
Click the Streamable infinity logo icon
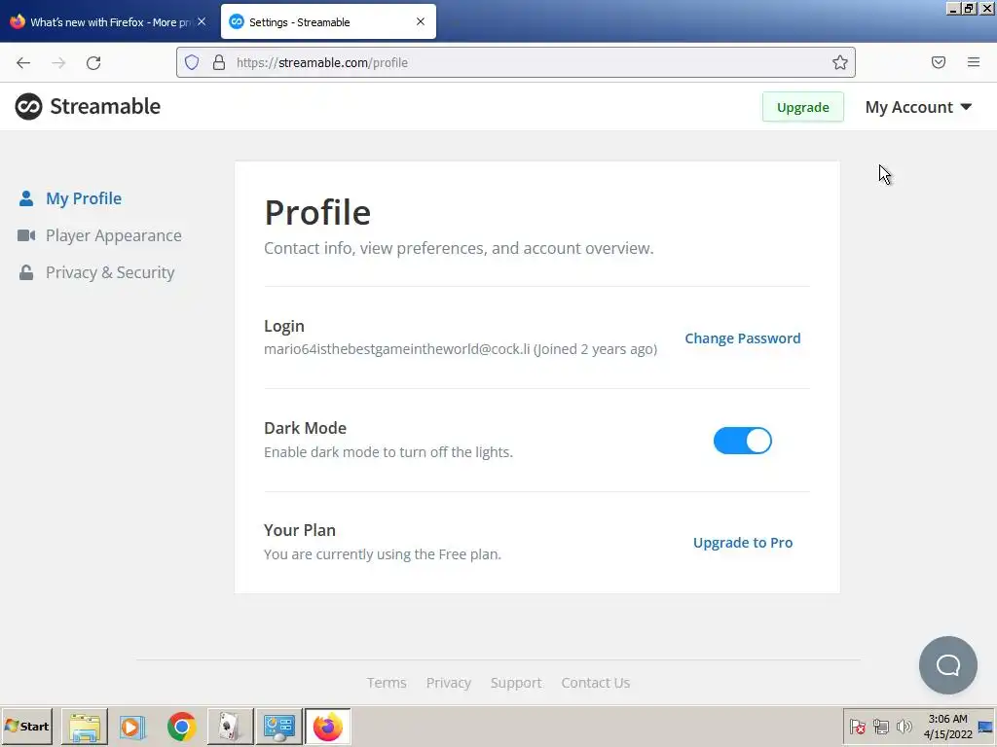tap(28, 107)
